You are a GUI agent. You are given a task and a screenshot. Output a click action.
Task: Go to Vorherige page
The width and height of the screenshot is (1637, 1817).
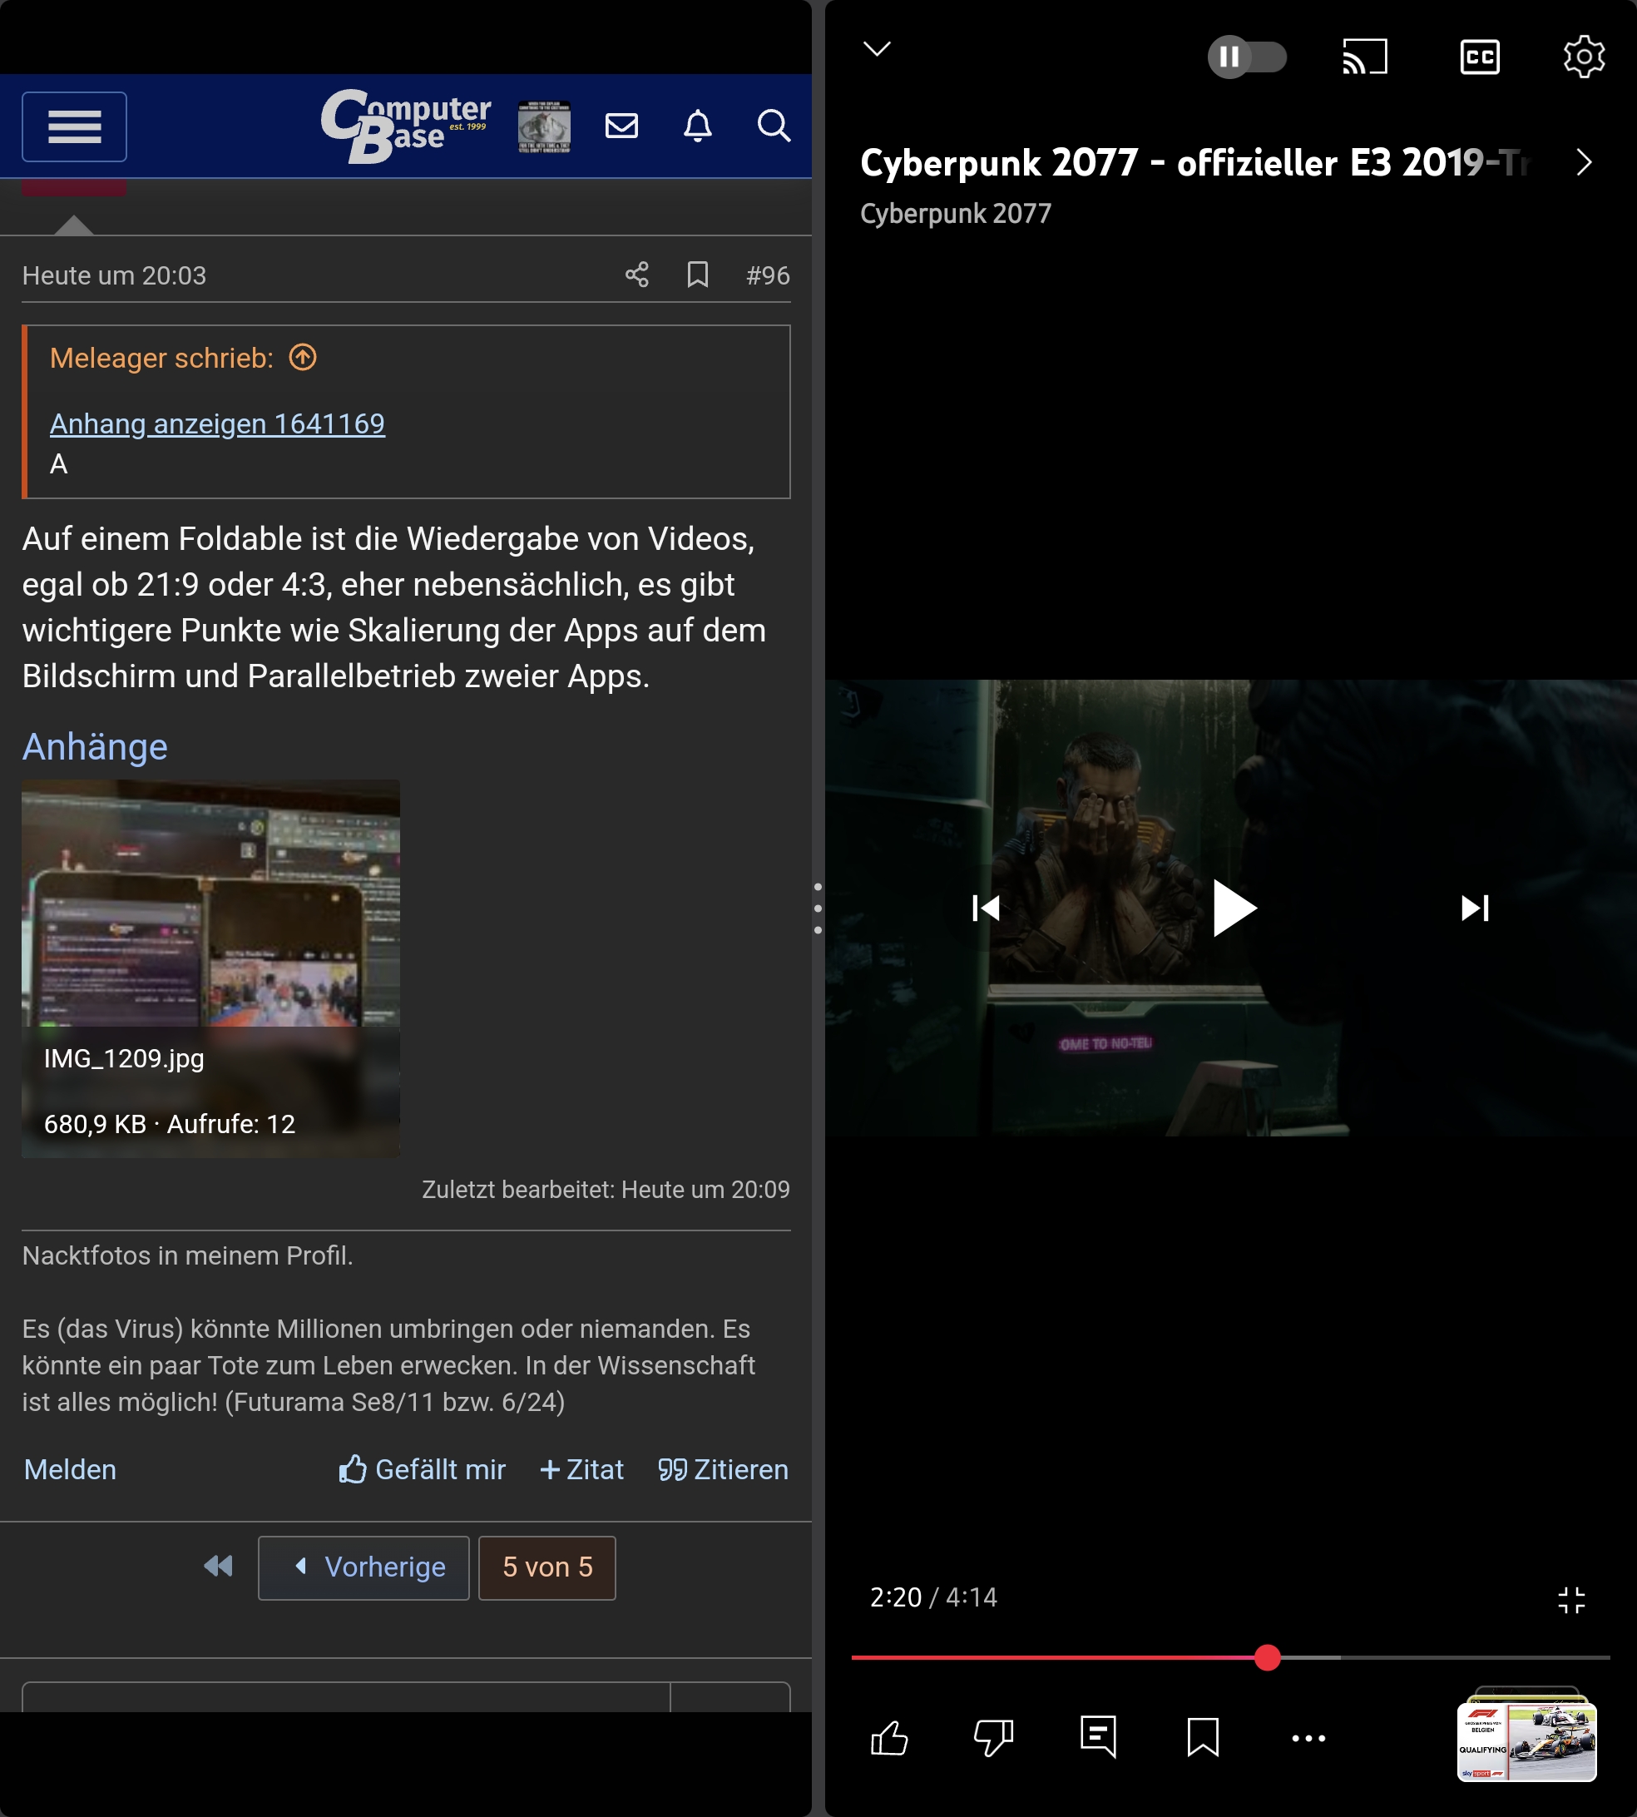tap(364, 1568)
